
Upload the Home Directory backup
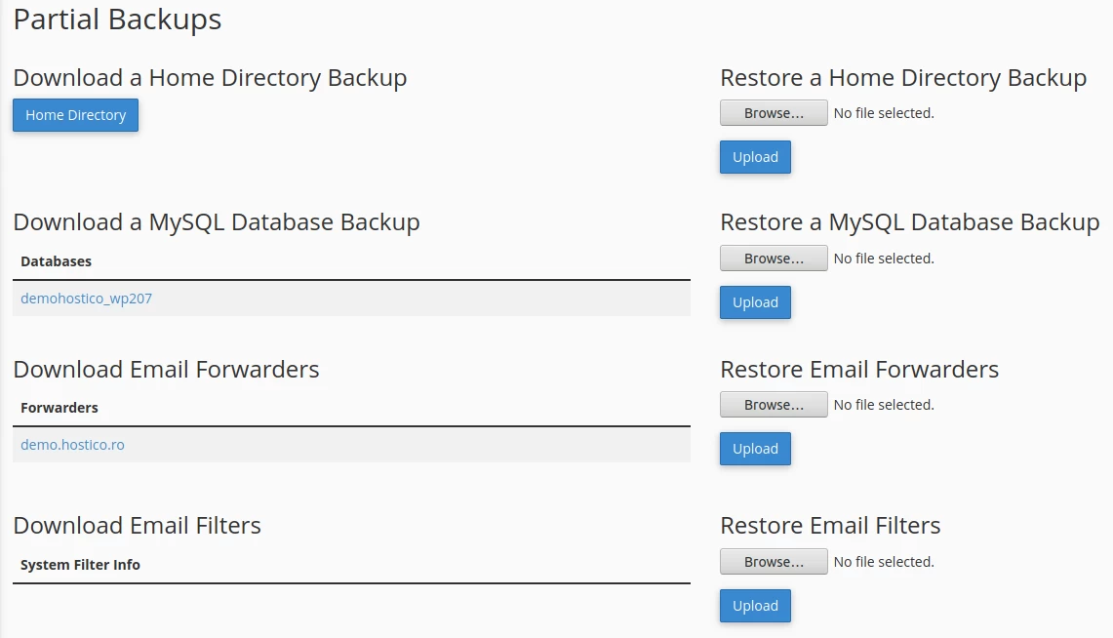(755, 157)
